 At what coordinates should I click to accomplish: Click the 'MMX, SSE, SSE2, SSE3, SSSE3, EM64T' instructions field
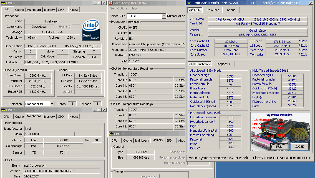(63, 62)
